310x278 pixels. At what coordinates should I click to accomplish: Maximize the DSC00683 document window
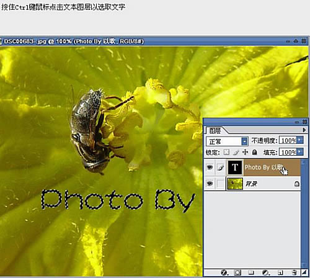coord(296,41)
